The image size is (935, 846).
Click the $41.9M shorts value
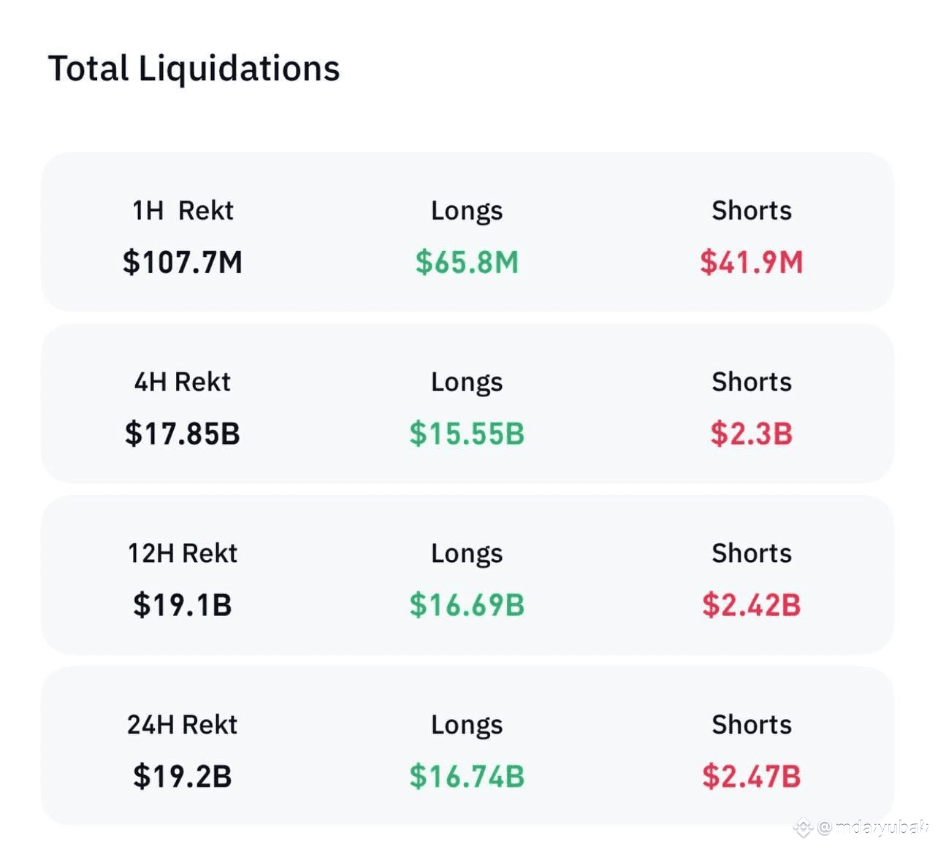point(751,262)
